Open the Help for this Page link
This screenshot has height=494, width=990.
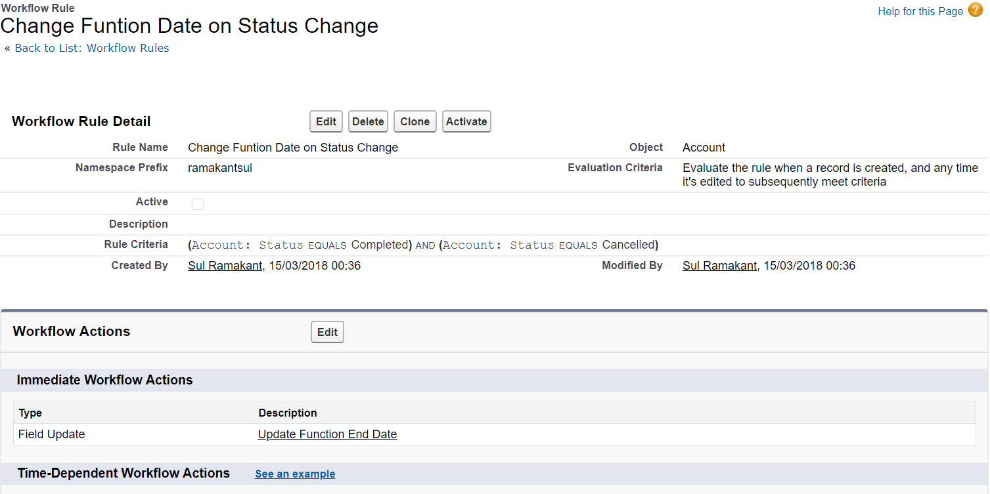coord(920,11)
